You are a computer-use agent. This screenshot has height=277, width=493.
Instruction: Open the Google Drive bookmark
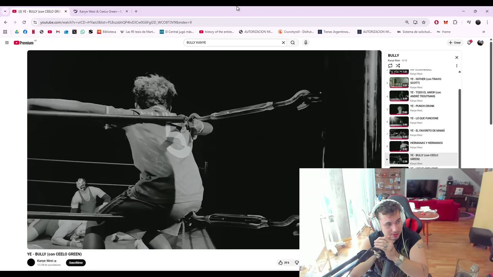point(17,32)
